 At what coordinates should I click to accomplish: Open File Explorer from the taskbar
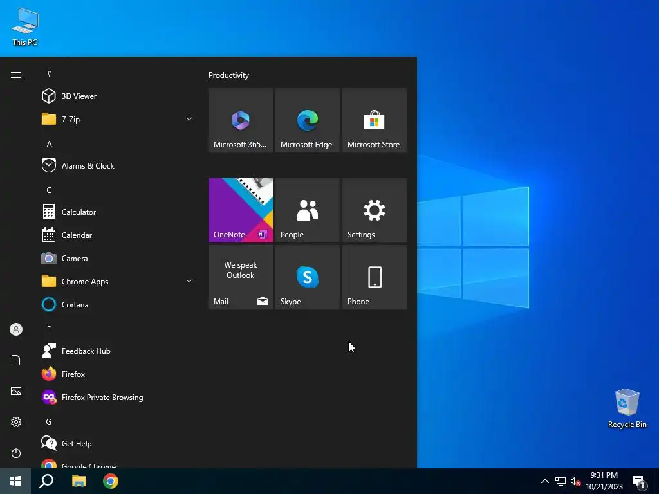click(79, 481)
